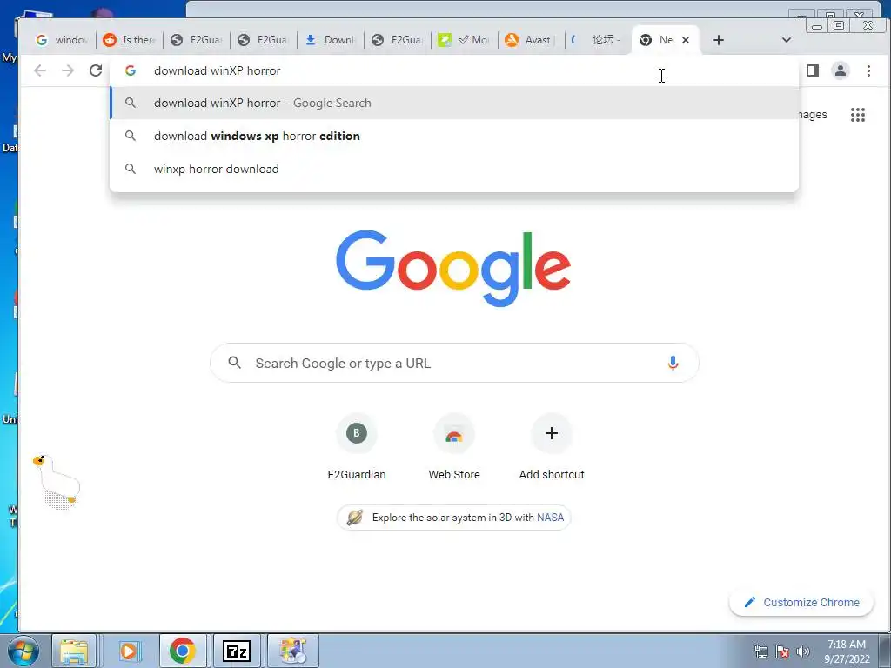Switch to the 'Downl' tab

(330, 40)
